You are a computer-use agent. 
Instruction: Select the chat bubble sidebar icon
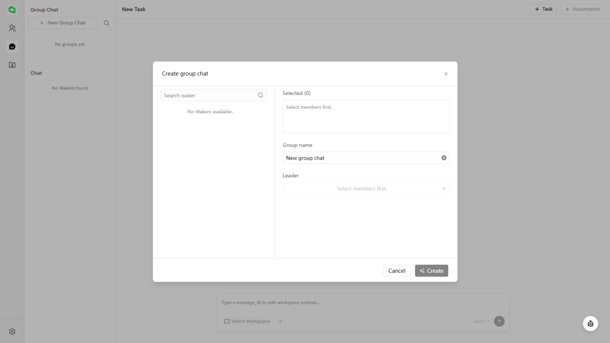(x=12, y=47)
